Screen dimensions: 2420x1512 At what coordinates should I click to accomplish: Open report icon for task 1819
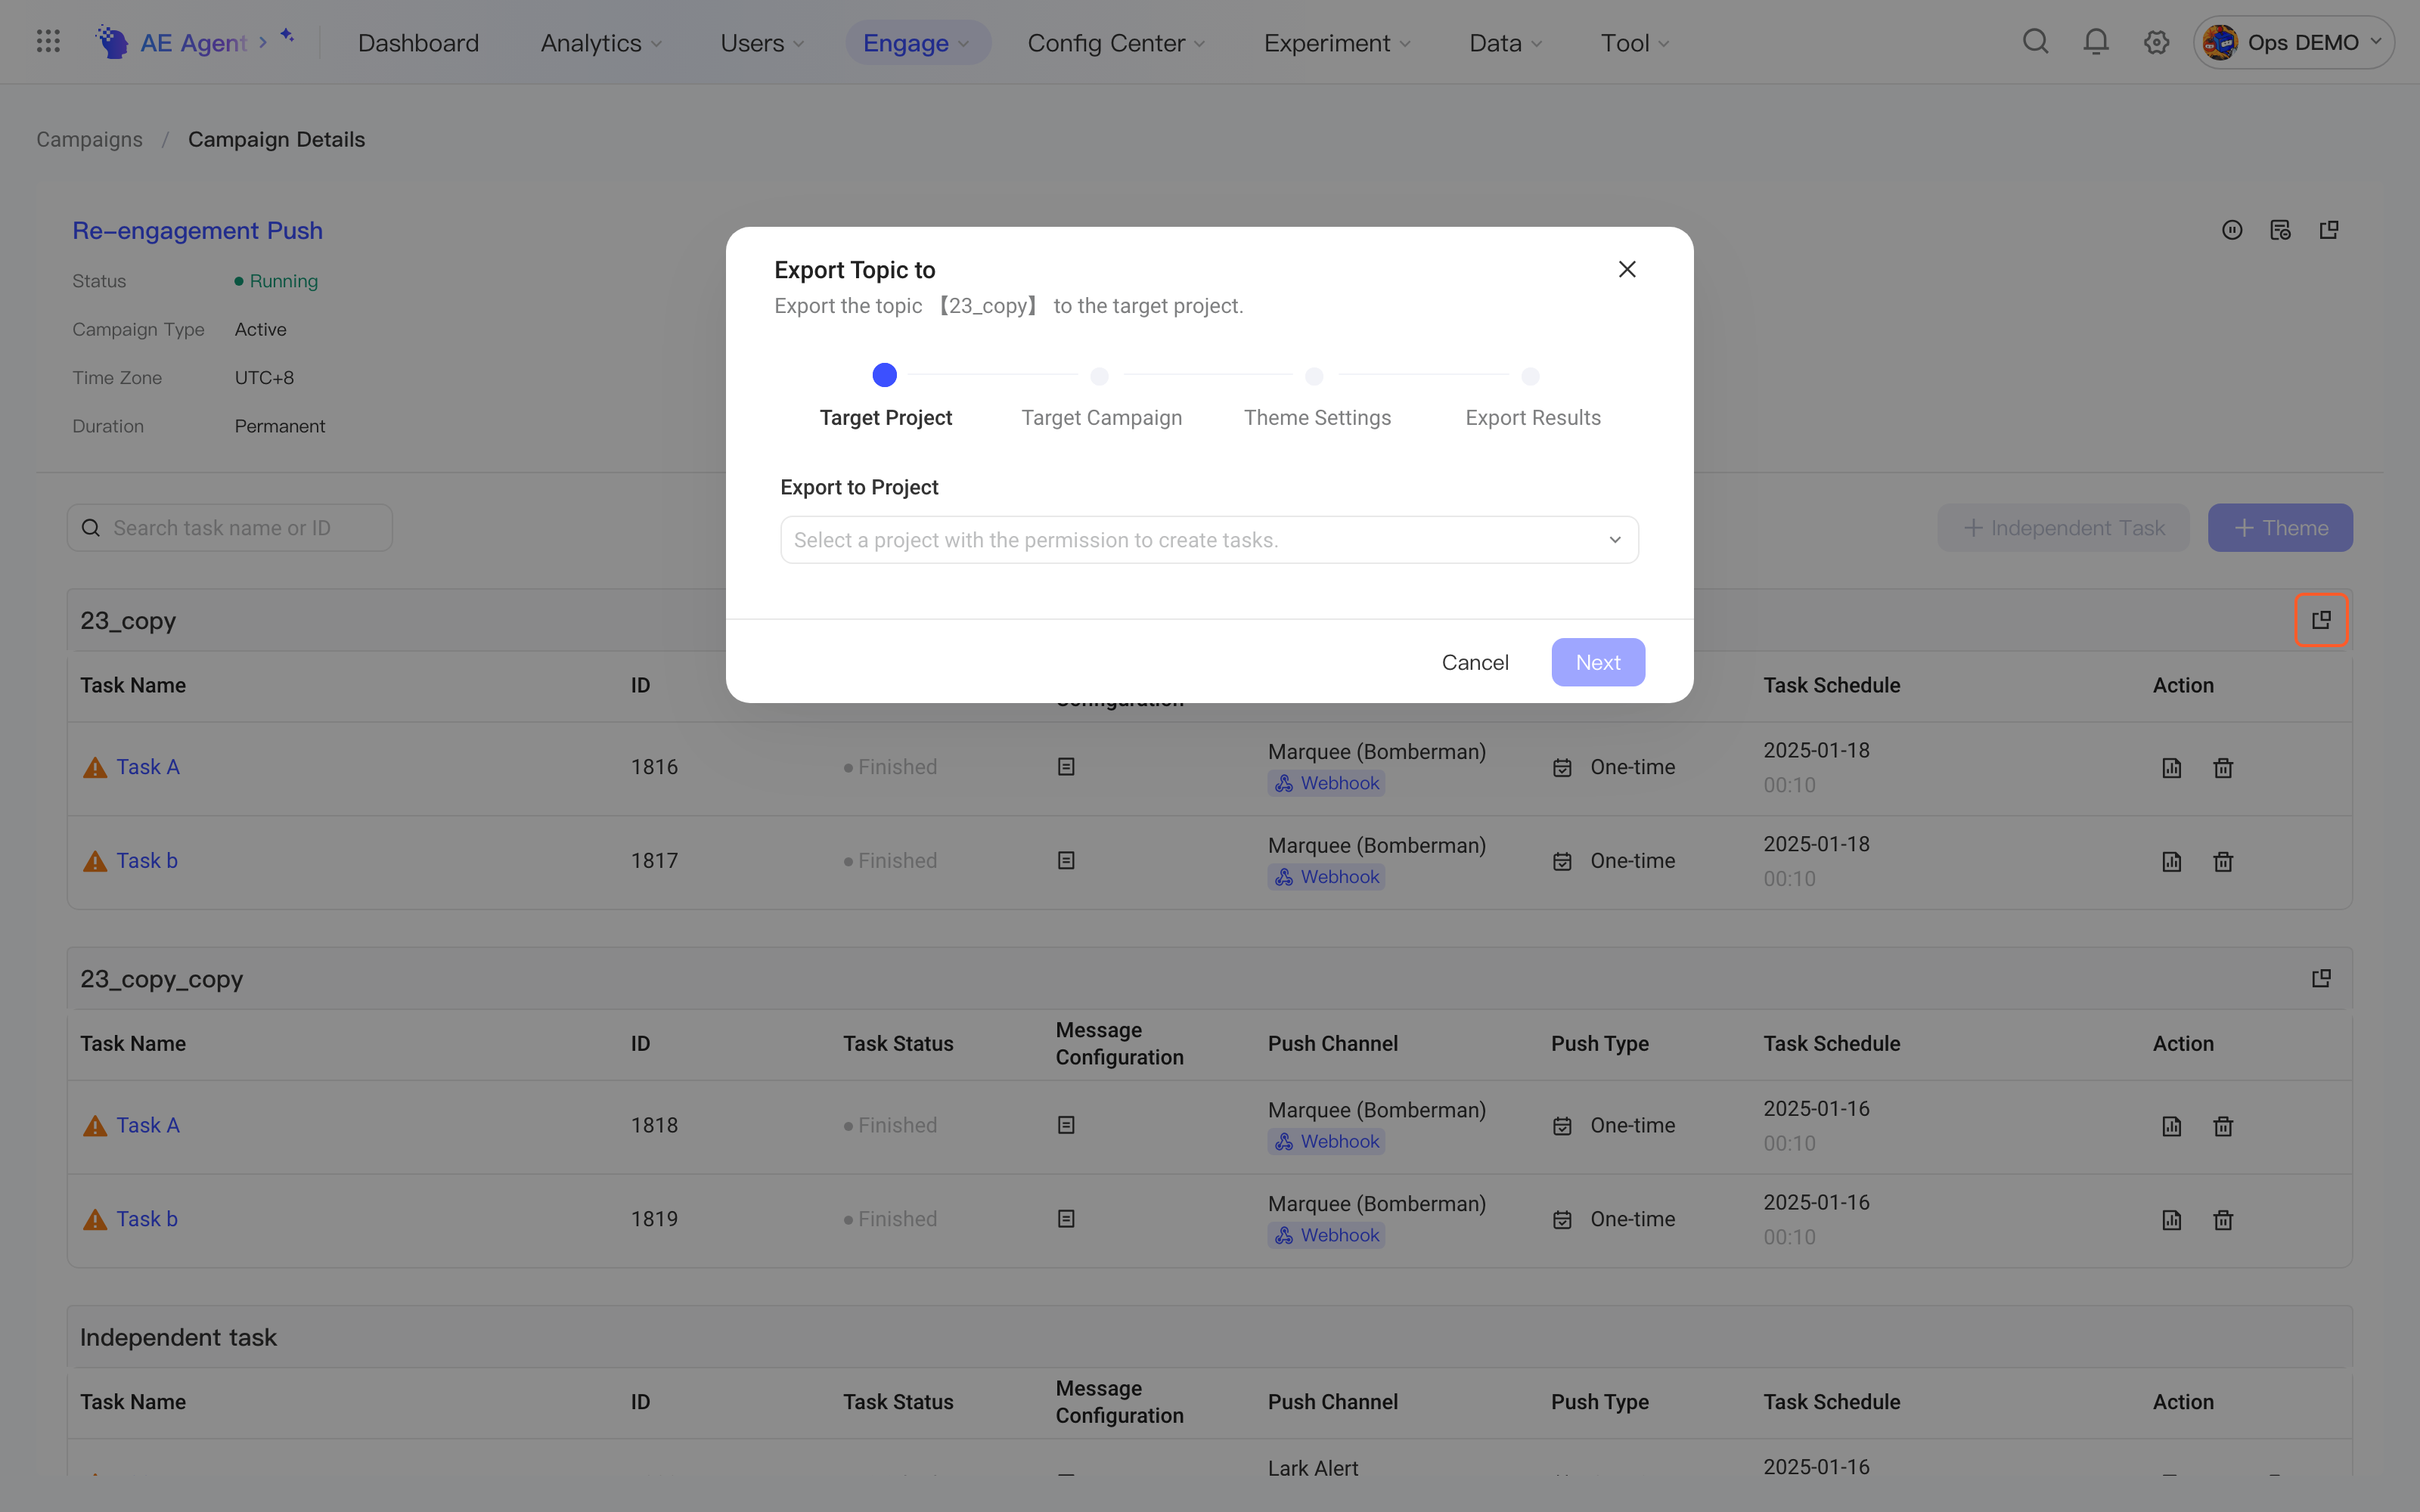[x=2171, y=1219]
